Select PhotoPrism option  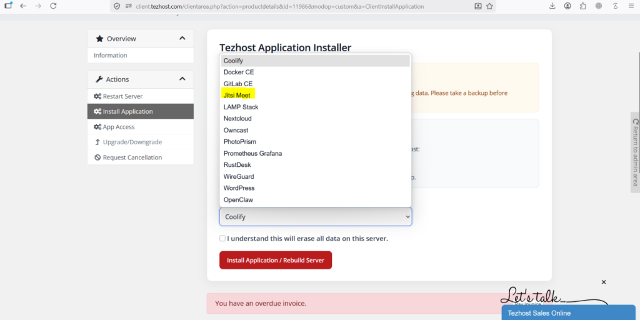[316, 142]
